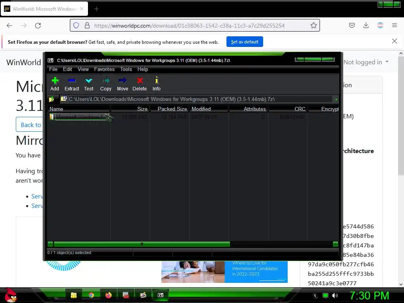
Task: Open the Edit menu
Action: (67, 69)
